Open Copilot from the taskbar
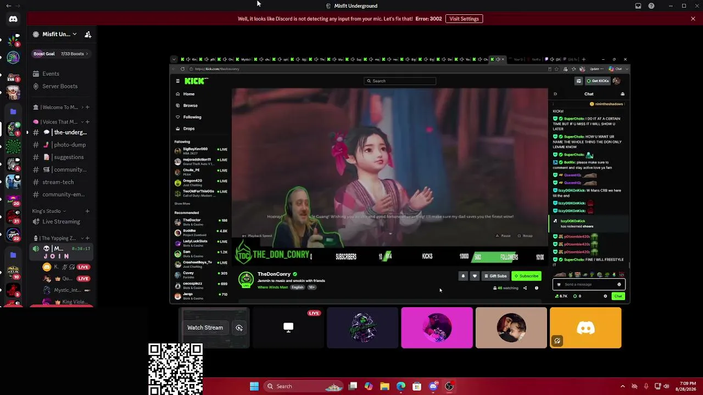This screenshot has width=703, height=395. tap(369, 386)
